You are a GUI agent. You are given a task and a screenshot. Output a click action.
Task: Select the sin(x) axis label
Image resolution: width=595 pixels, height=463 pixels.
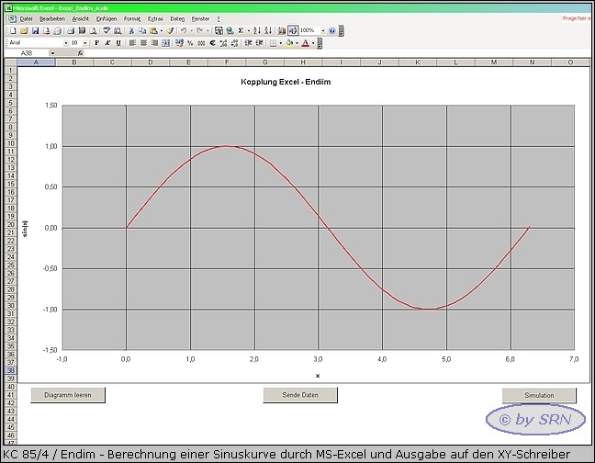point(25,229)
